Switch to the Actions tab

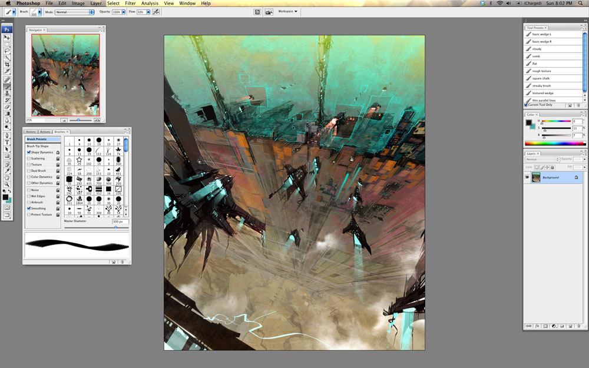pos(45,132)
